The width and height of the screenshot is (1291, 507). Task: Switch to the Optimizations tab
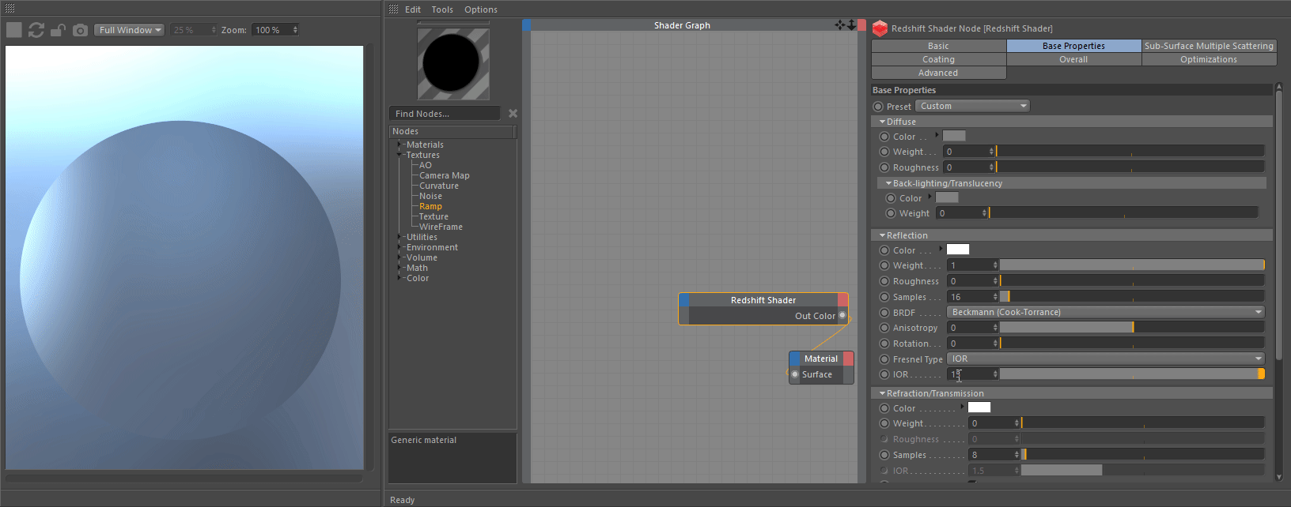pos(1209,59)
